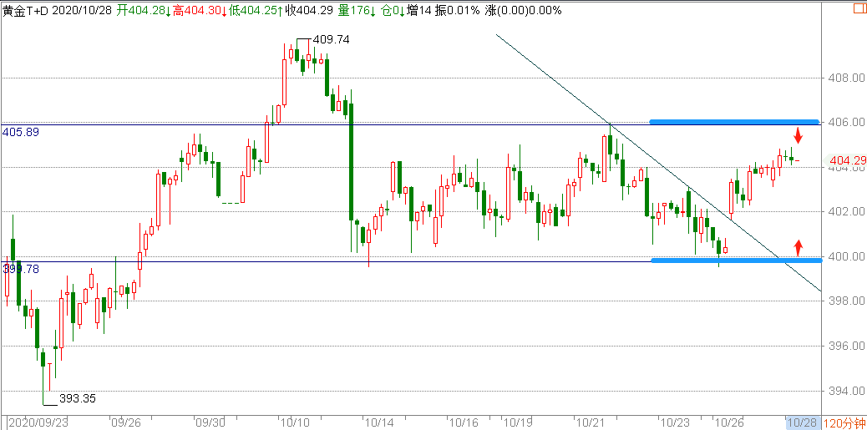Viewport: 867px width, 430px height.
Task: Click the 09/26 date axis label
Action: click(125, 422)
